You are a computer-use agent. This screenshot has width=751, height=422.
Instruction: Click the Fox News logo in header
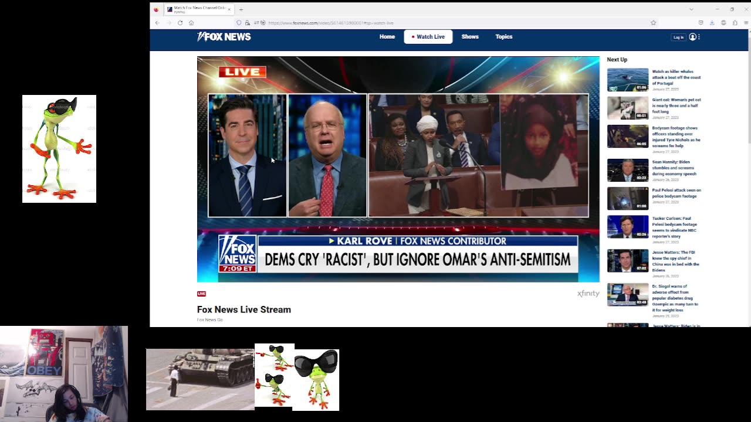click(224, 37)
